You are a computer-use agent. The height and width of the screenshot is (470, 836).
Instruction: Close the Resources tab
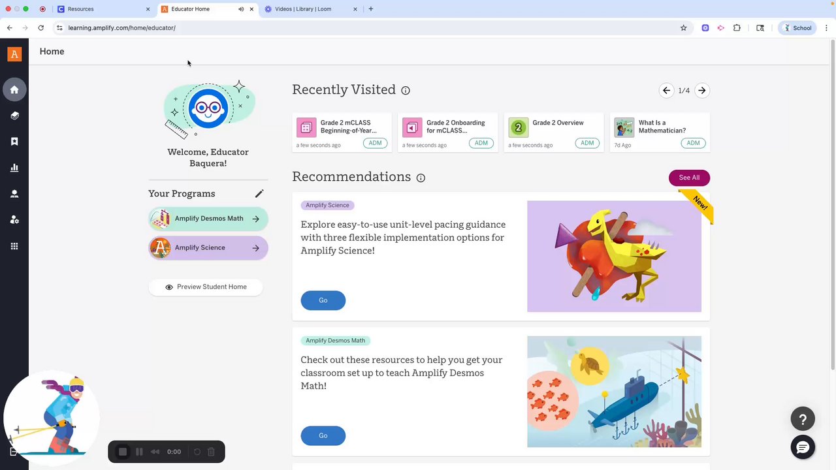pos(148,9)
